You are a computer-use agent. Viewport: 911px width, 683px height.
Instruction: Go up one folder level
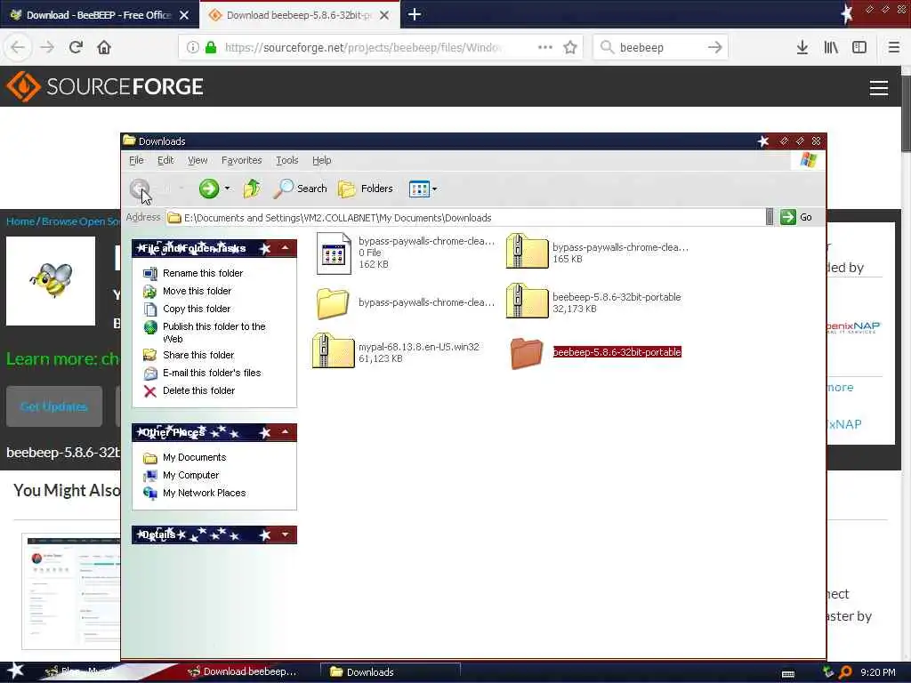tap(252, 189)
